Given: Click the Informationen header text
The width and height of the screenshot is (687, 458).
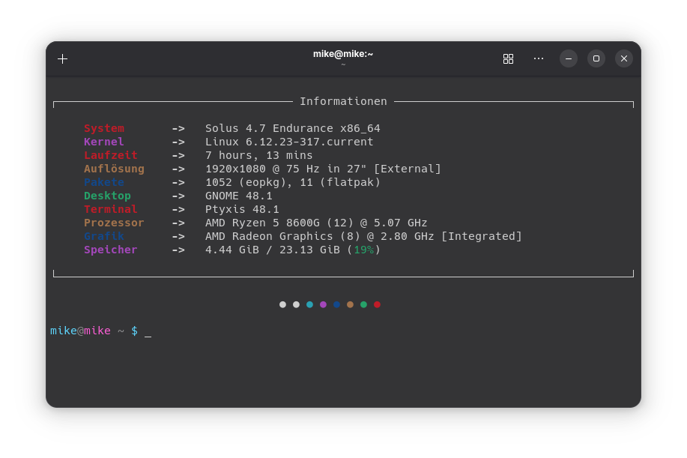Looking at the screenshot, I should [x=343, y=101].
